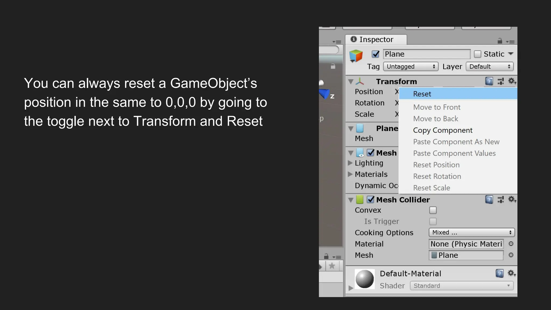Click Mesh object picker circle in Mesh Collider
This screenshot has width=551, height=310.
pos(511,255)
